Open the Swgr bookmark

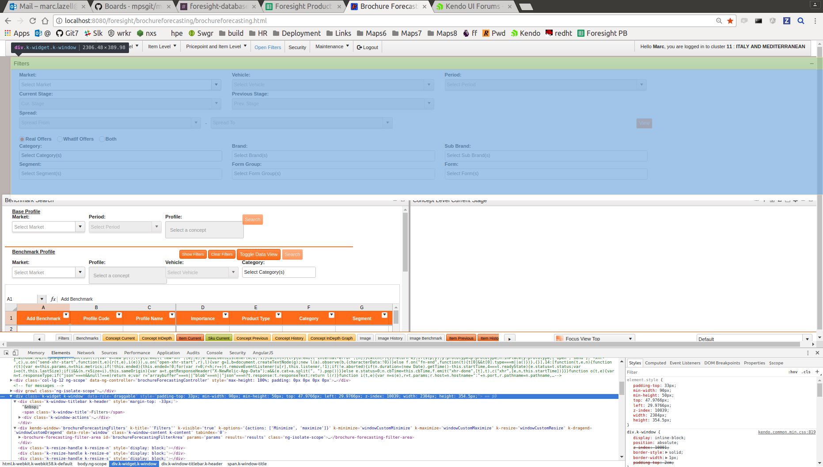201,33
